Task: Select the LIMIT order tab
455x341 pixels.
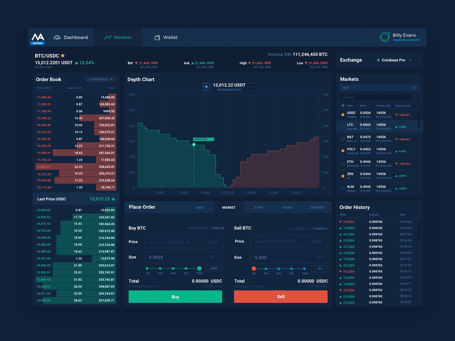Action: pyautogui.click(x=199, y=207)
